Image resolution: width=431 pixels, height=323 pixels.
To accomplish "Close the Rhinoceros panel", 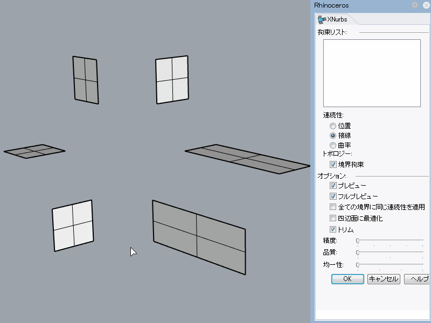I will tap(427, 5).
